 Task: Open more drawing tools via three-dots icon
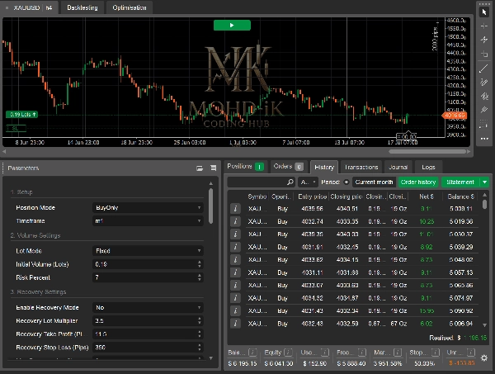point(484,139)
